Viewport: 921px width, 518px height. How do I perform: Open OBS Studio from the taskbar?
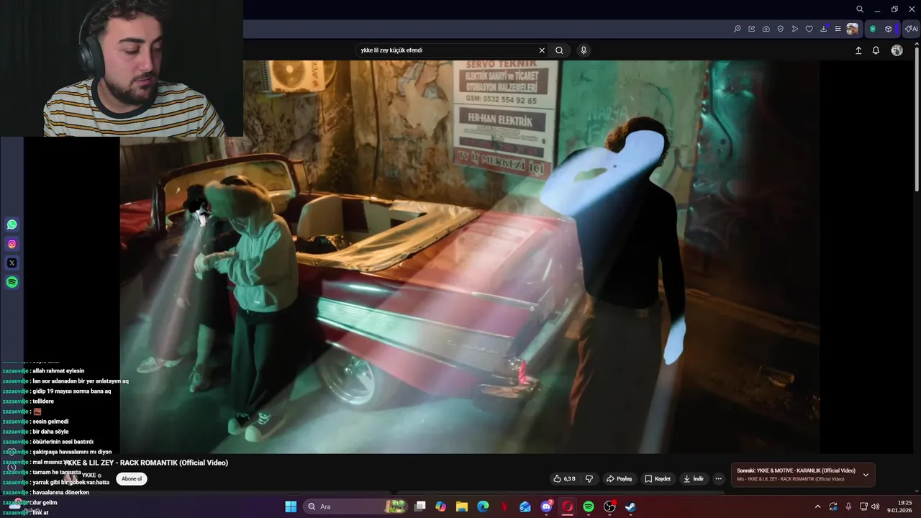tap(609, 506)
